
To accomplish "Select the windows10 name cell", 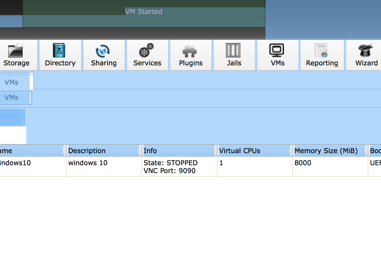I will pyautogui.click(x=33, y=166).
